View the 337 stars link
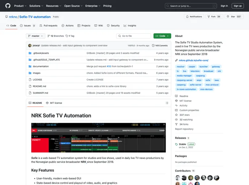This screenshot has width=249, height=185. point(182,115)
